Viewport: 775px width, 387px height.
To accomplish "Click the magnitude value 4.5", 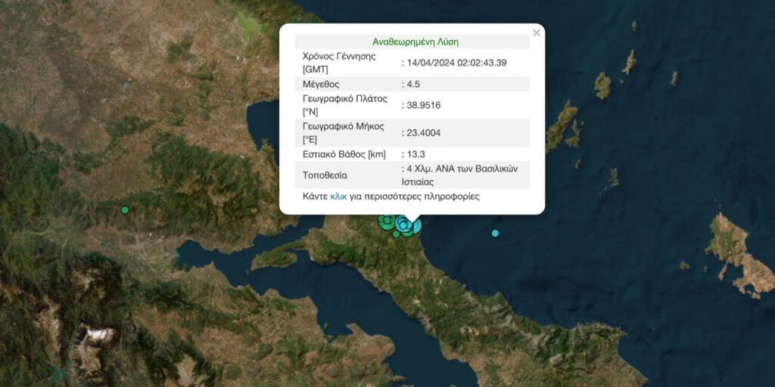I will pyautogui.click(x=414, y=84).
